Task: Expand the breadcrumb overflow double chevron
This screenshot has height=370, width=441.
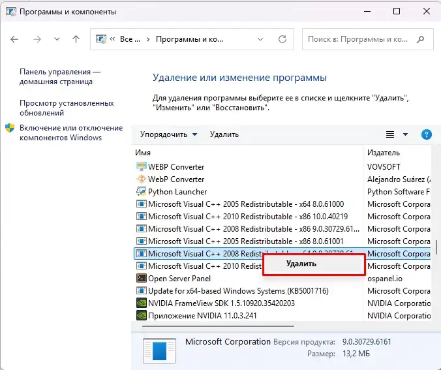Action: point(112,39)
